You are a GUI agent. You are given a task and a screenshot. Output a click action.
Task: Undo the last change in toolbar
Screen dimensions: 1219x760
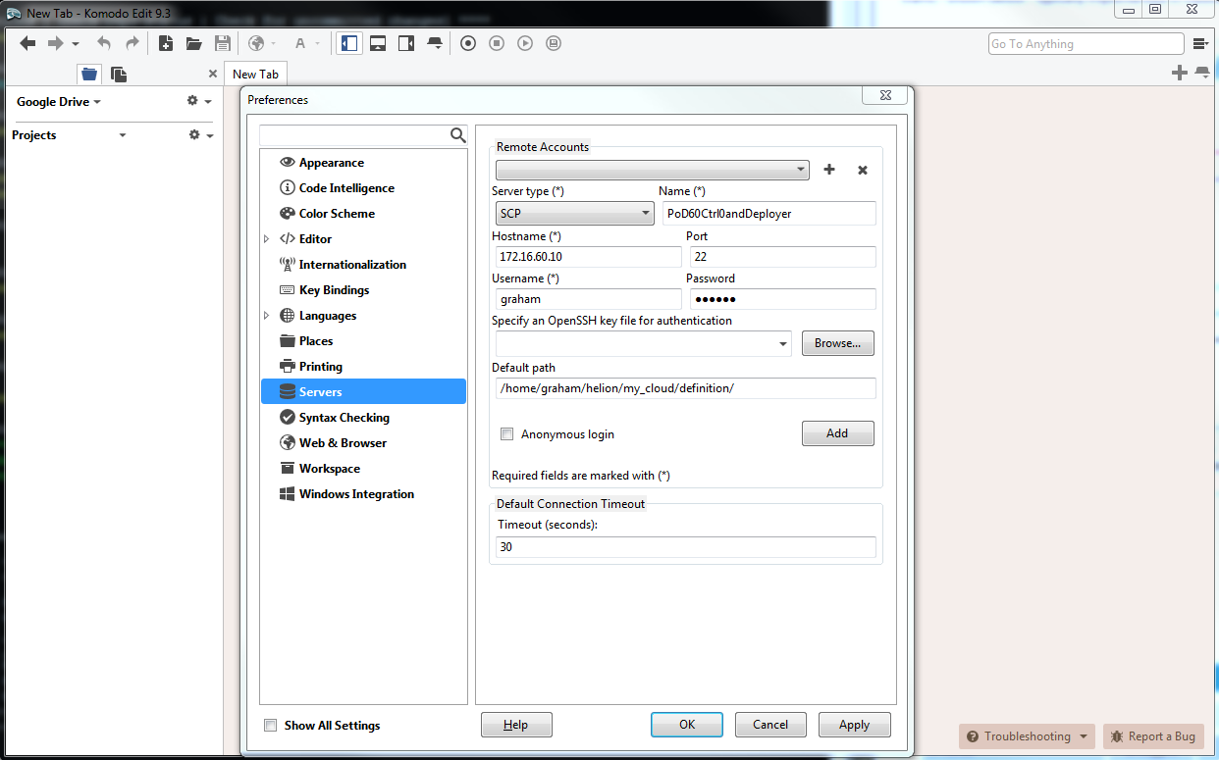[x=104, y=43]
